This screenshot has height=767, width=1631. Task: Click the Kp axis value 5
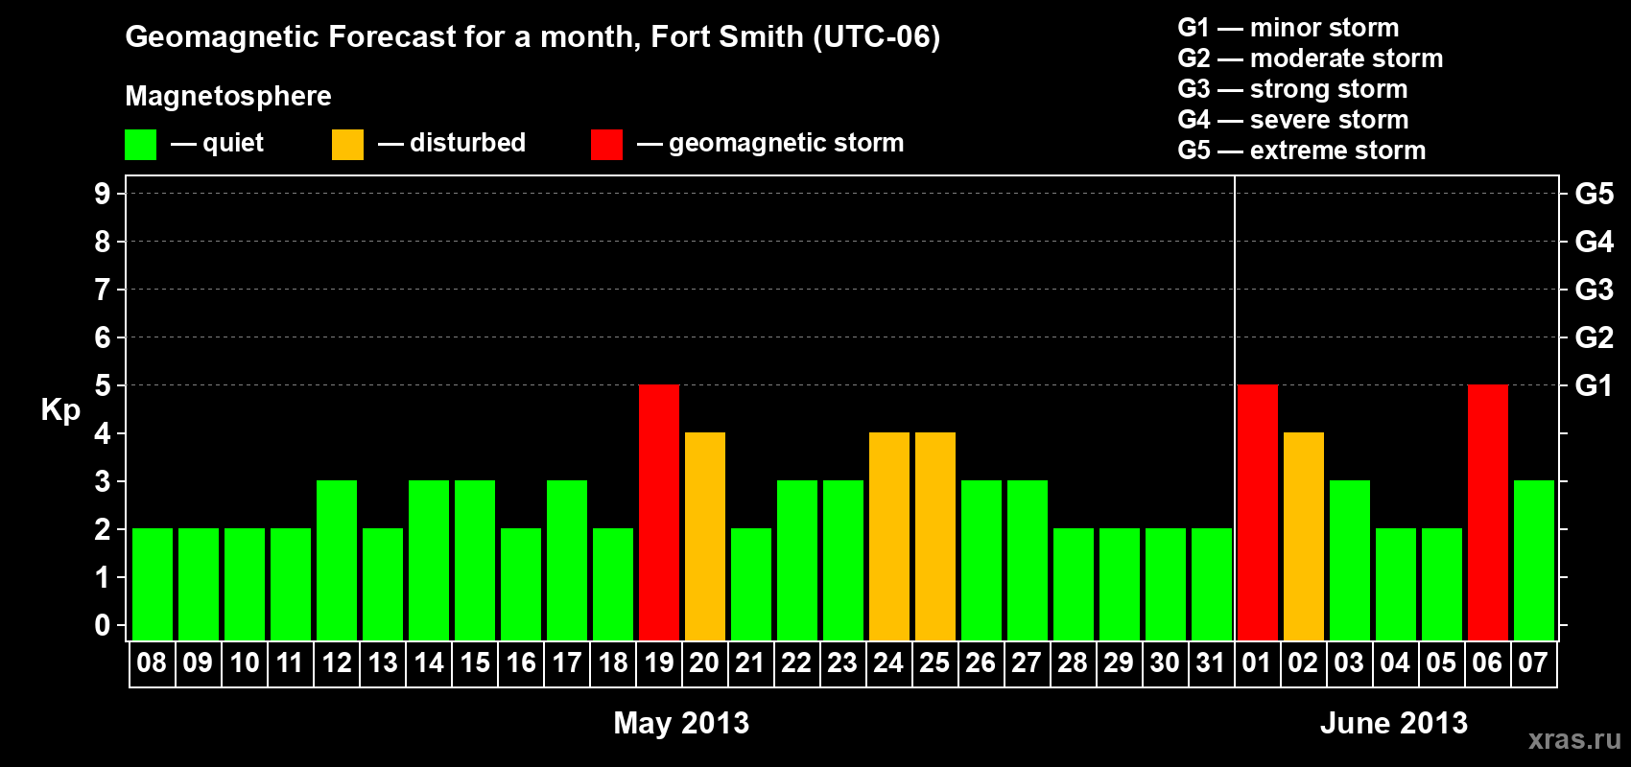tap(103, 385)
